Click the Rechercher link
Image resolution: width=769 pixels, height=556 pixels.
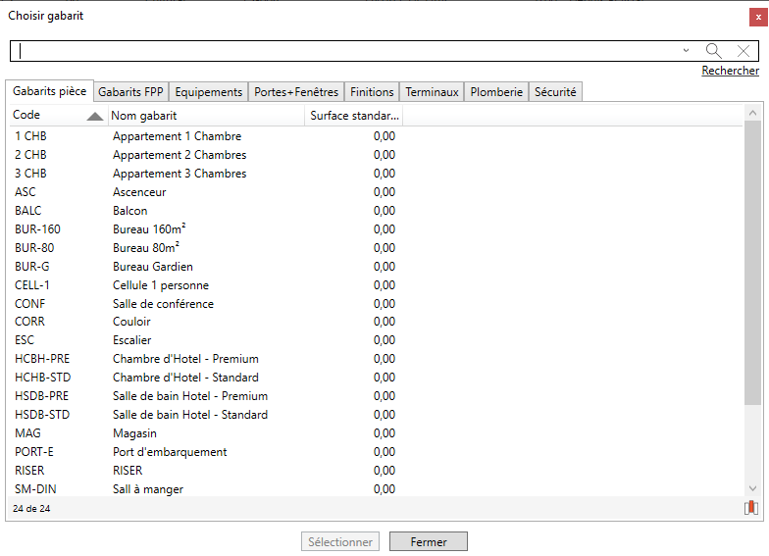730,71
